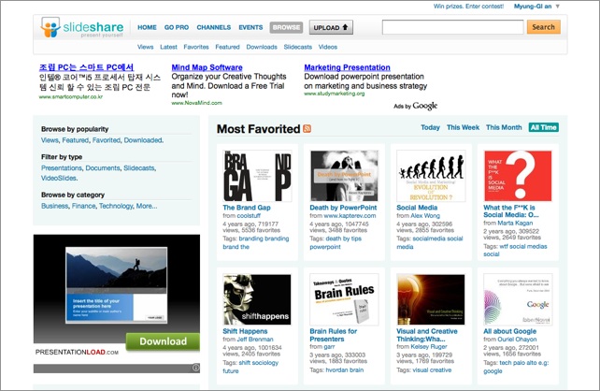600x391 pixels.
Task: Go to CHANNELS in navigation
Action: 213,27
